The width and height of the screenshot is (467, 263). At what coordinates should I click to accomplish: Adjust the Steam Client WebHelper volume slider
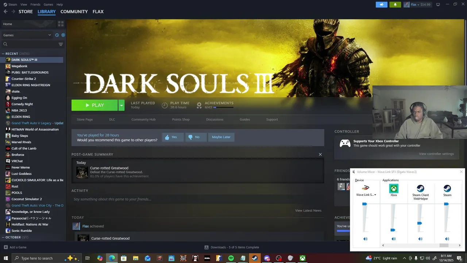click(x=420, y=223)
